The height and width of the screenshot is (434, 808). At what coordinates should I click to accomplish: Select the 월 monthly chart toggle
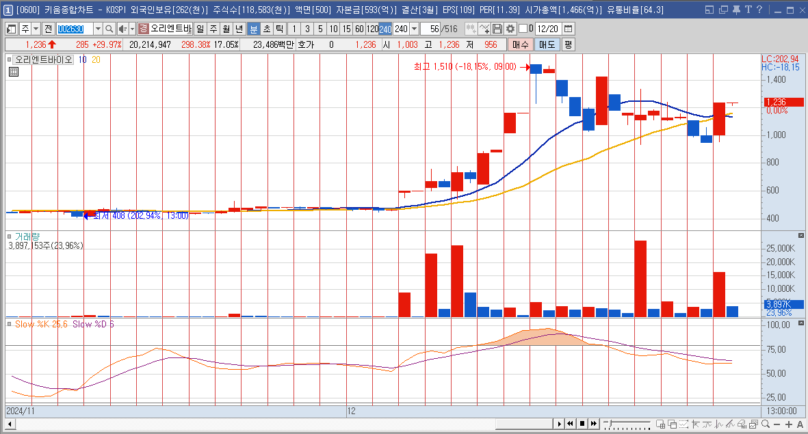click(x=226, y=29)
